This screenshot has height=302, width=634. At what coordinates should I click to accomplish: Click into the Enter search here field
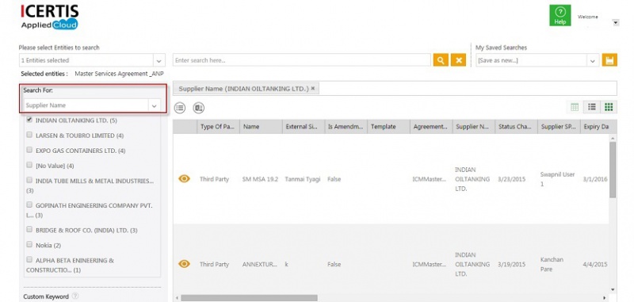point(302,60)
